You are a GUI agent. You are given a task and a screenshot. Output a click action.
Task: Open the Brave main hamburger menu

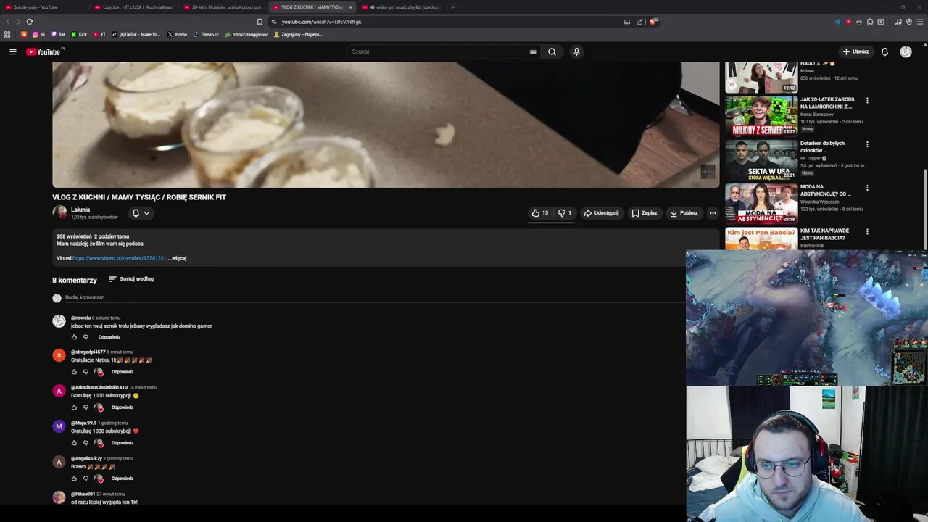919,22
